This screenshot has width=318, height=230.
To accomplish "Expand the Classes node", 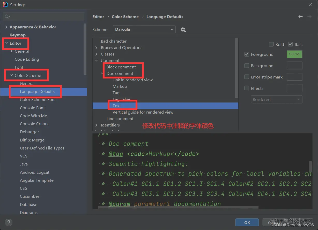I will pos(96,54).
